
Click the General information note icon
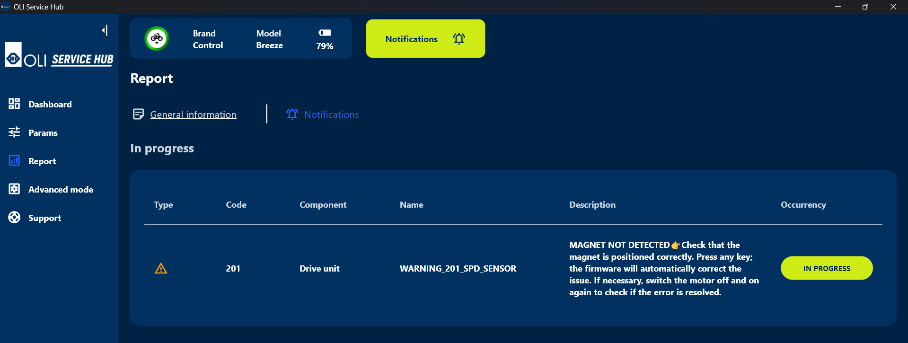(138, 114)
